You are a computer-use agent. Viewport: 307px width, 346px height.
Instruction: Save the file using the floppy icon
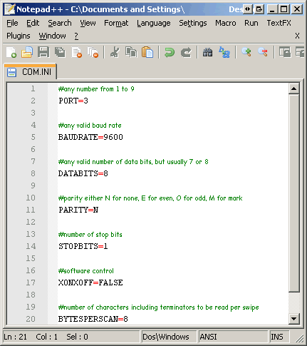43,52
